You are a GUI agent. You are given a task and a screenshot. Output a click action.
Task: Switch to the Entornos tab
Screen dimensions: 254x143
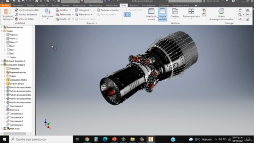tap(134, 5)
